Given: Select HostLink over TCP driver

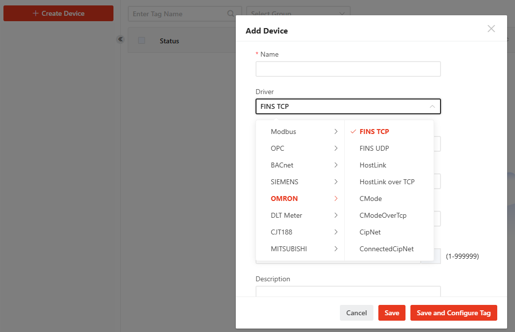Looking at the screenshot, I should click(x=387, y=182).
